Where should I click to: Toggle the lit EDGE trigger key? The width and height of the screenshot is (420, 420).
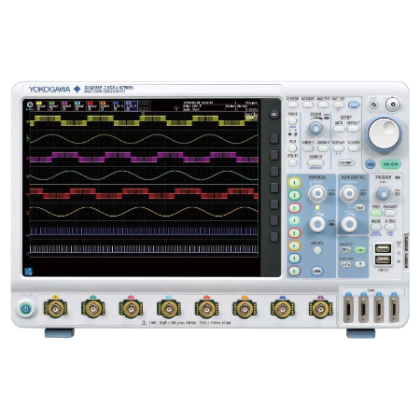(376, 213)
